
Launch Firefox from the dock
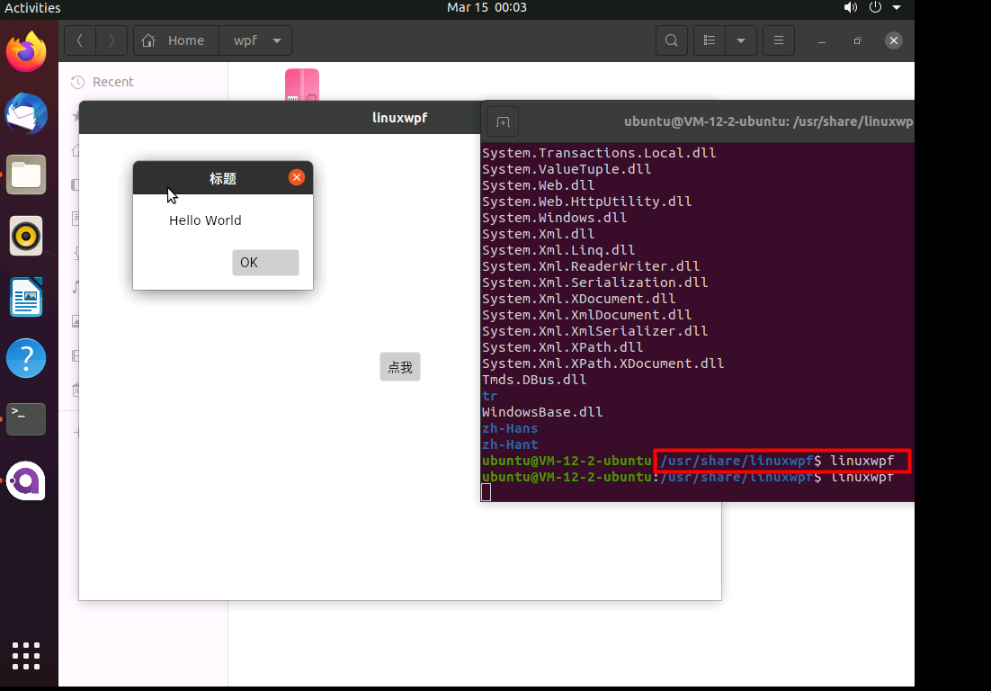click(26, 52)
